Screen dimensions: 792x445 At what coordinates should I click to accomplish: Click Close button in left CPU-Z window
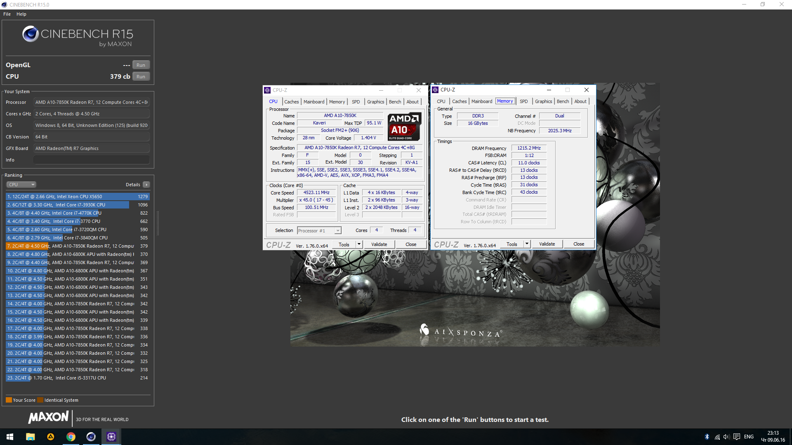[x=411, y=245]
